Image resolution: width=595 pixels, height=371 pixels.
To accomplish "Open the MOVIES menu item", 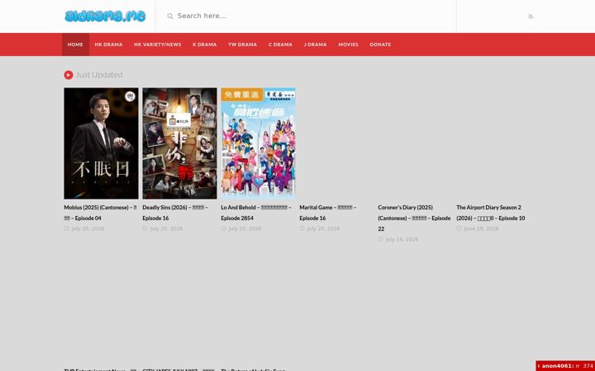I will pos(349,45).
